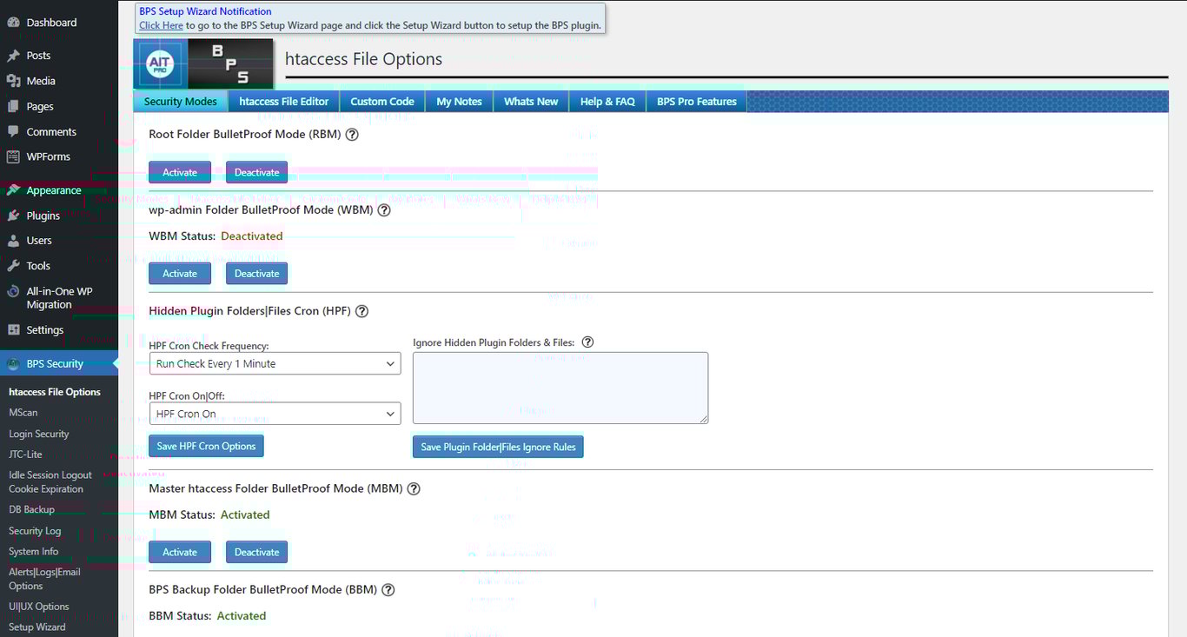Switch to the htaccess File Editor tab
Viewport: 1187px width, 637px height.
point(283,101)
